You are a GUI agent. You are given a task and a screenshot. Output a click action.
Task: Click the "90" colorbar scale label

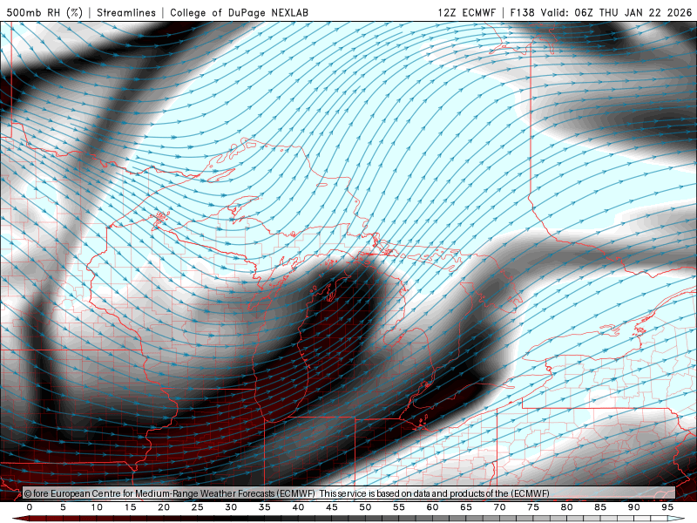coord(634,507)
